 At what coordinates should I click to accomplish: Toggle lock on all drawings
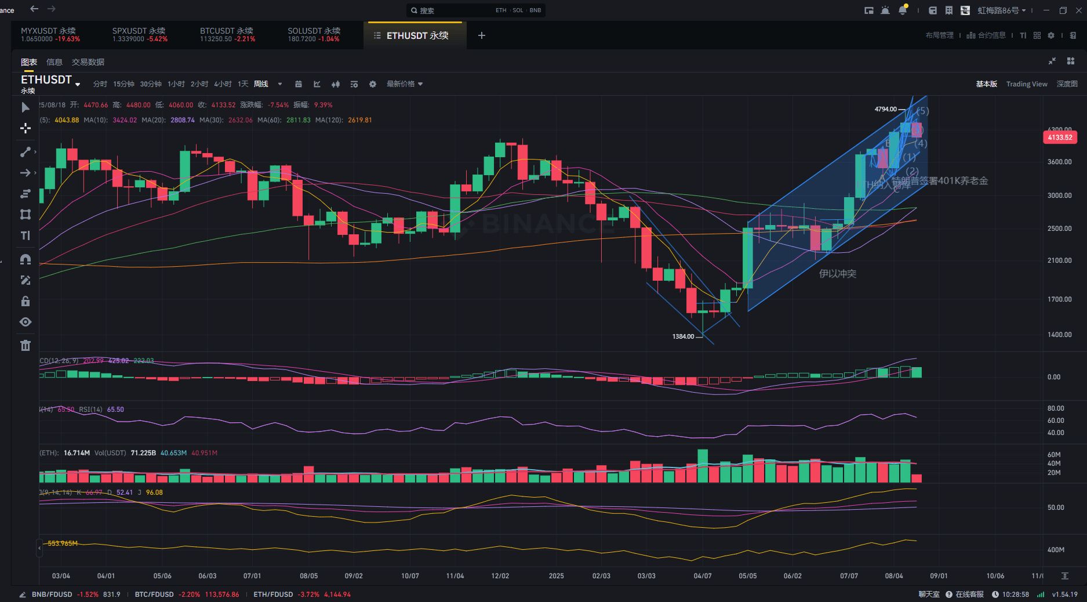click(26, 301)
